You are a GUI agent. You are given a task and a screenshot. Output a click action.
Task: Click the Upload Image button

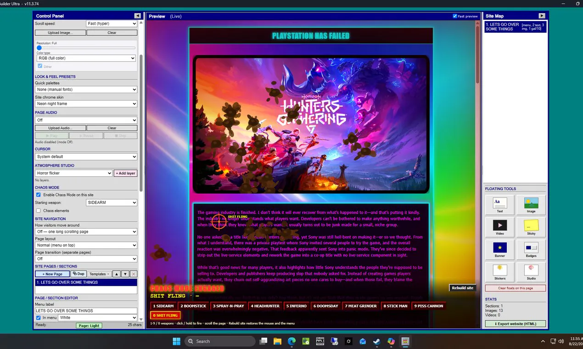tap(60, 33)
